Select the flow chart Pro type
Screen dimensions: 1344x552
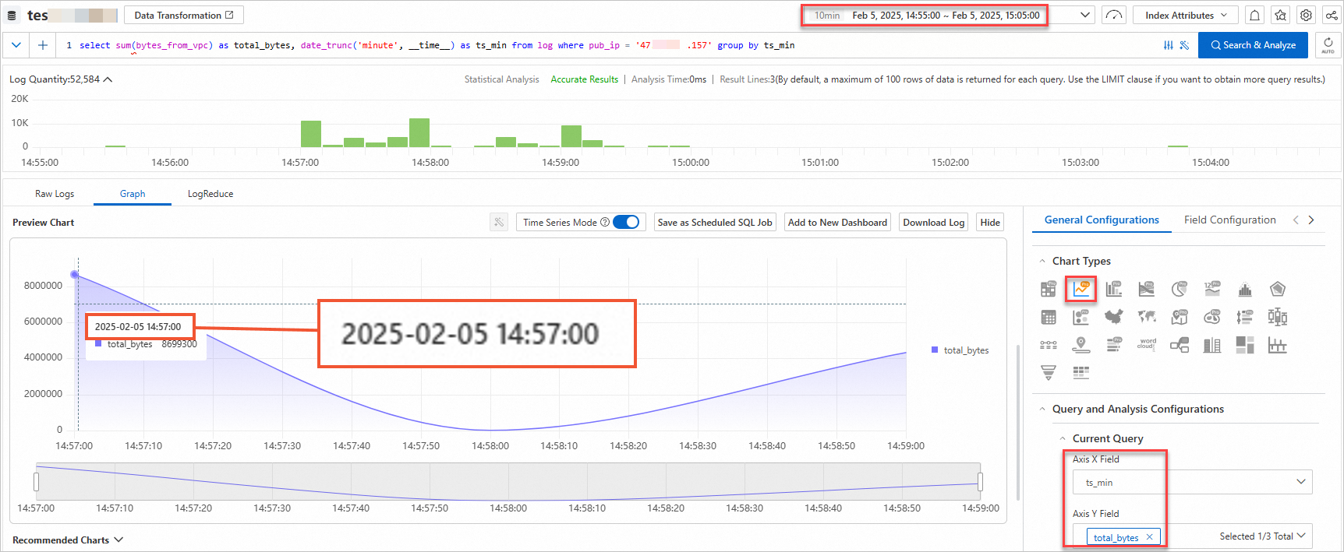point(1147,289)
